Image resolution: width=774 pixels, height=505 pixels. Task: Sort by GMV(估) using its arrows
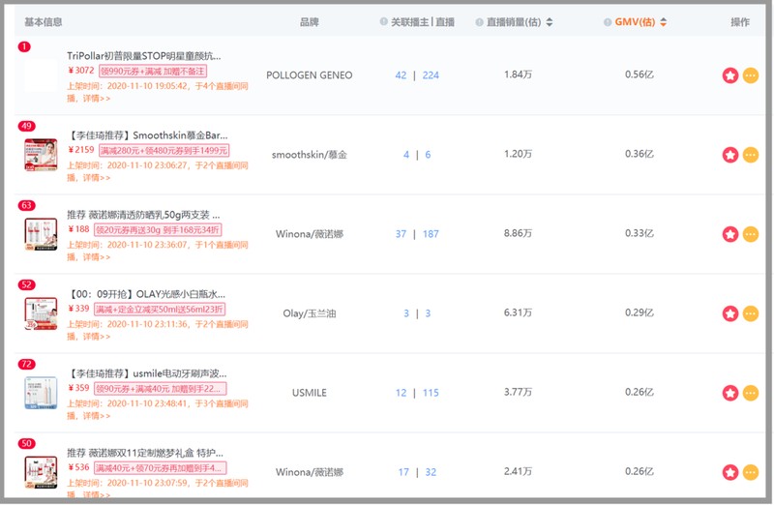pos(663,22)
